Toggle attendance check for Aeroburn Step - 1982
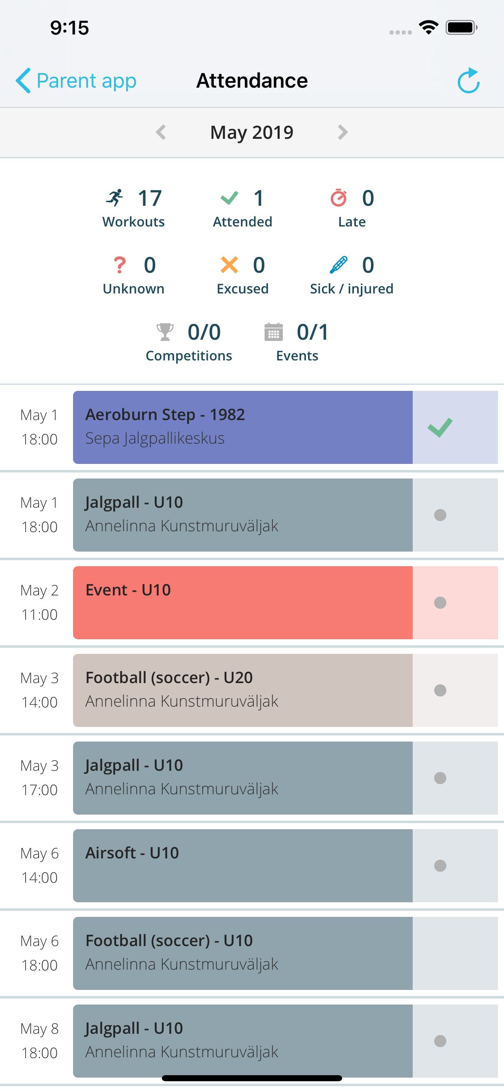The image size is (504, 1091). coord(440,427)
